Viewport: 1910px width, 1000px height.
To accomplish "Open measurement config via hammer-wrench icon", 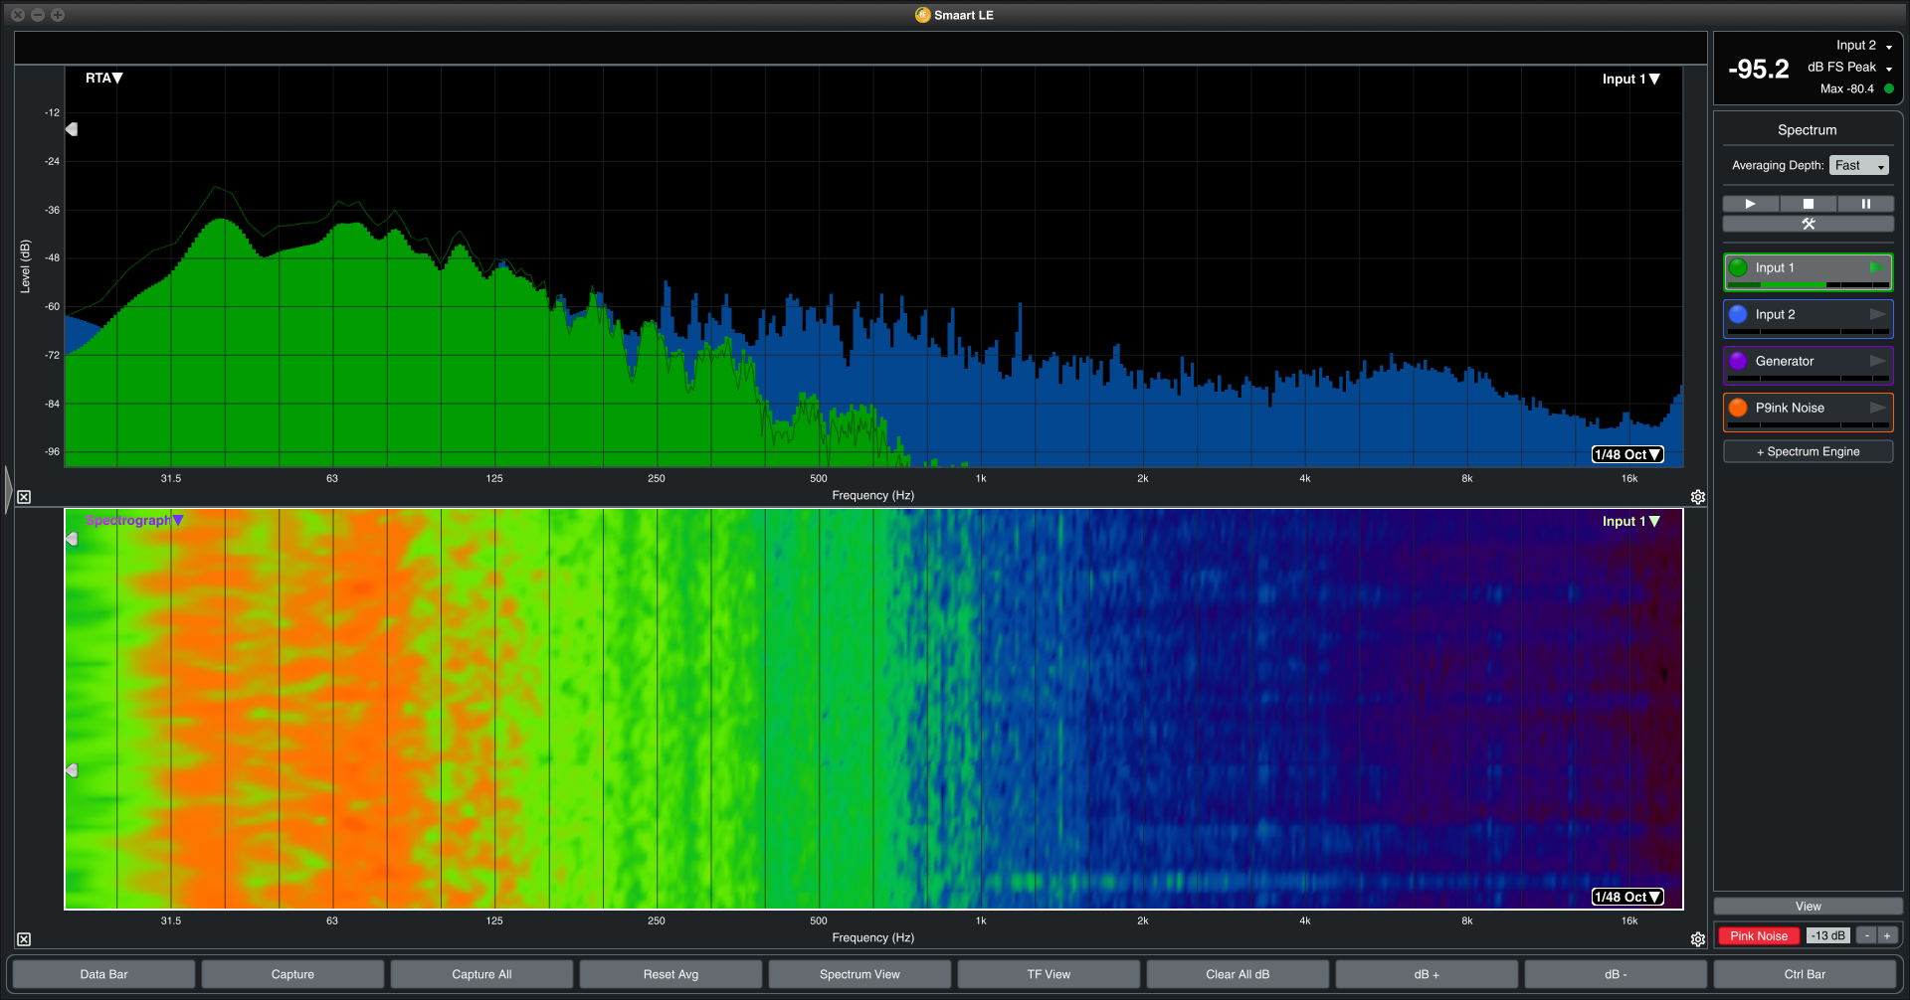I will (x=1809, y=224).
